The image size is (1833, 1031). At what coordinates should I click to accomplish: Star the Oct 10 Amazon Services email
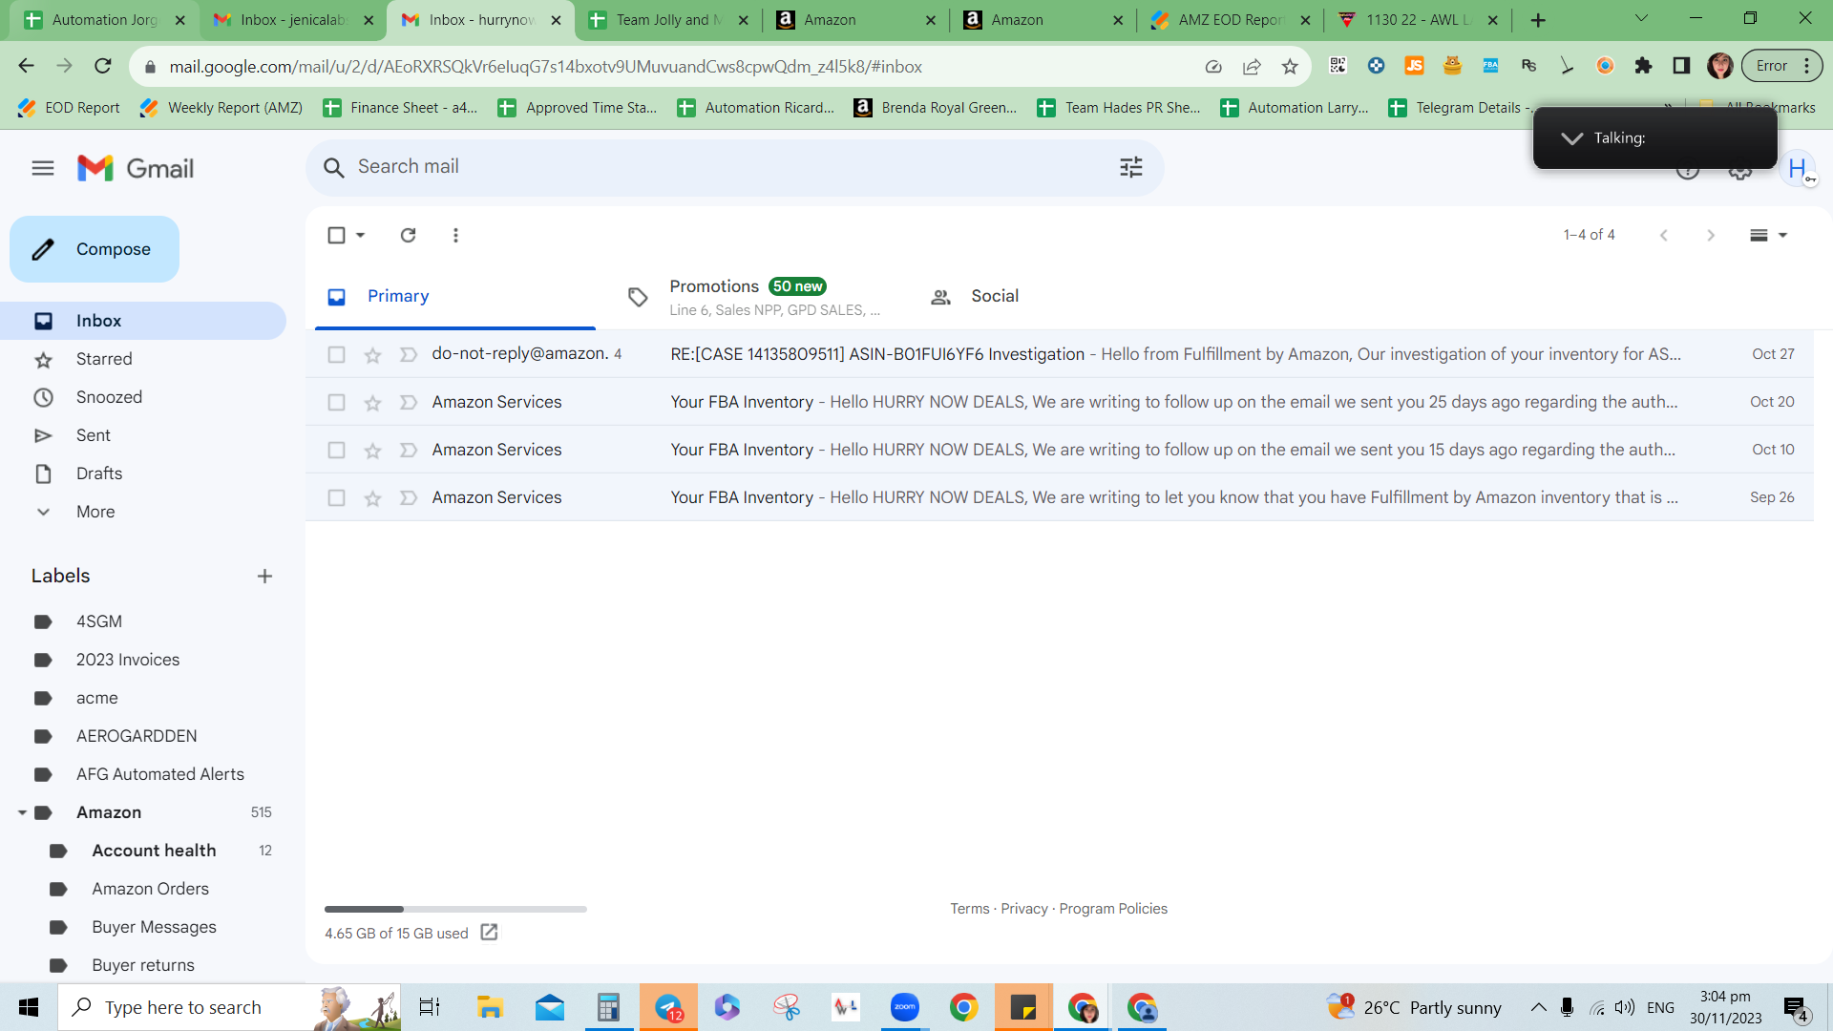(372, 451)
